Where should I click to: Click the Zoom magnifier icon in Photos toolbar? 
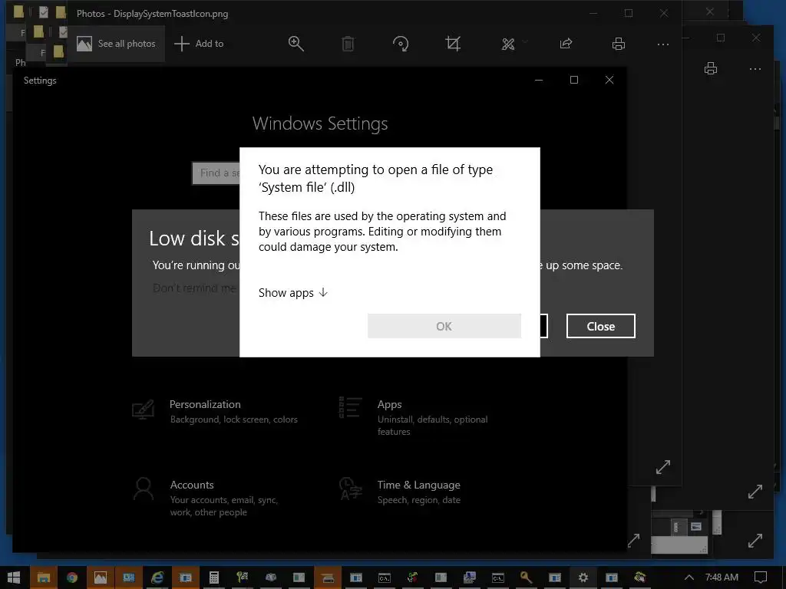point(296,44)
